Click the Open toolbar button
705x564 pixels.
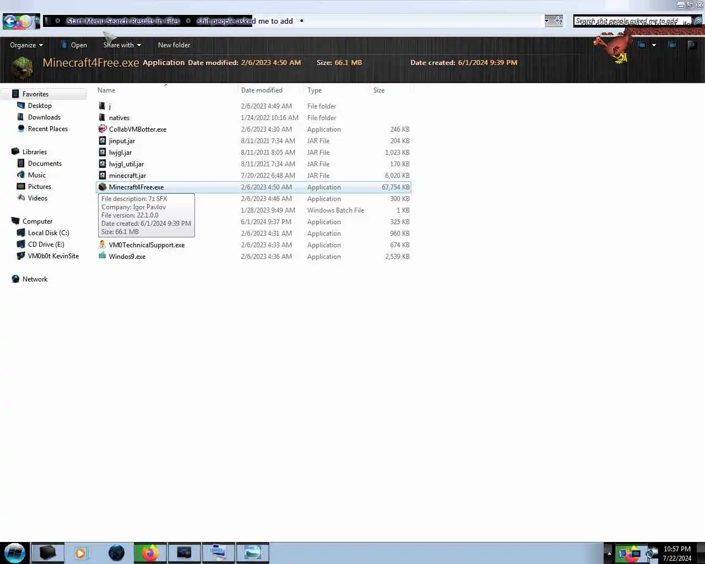[74, 45]
